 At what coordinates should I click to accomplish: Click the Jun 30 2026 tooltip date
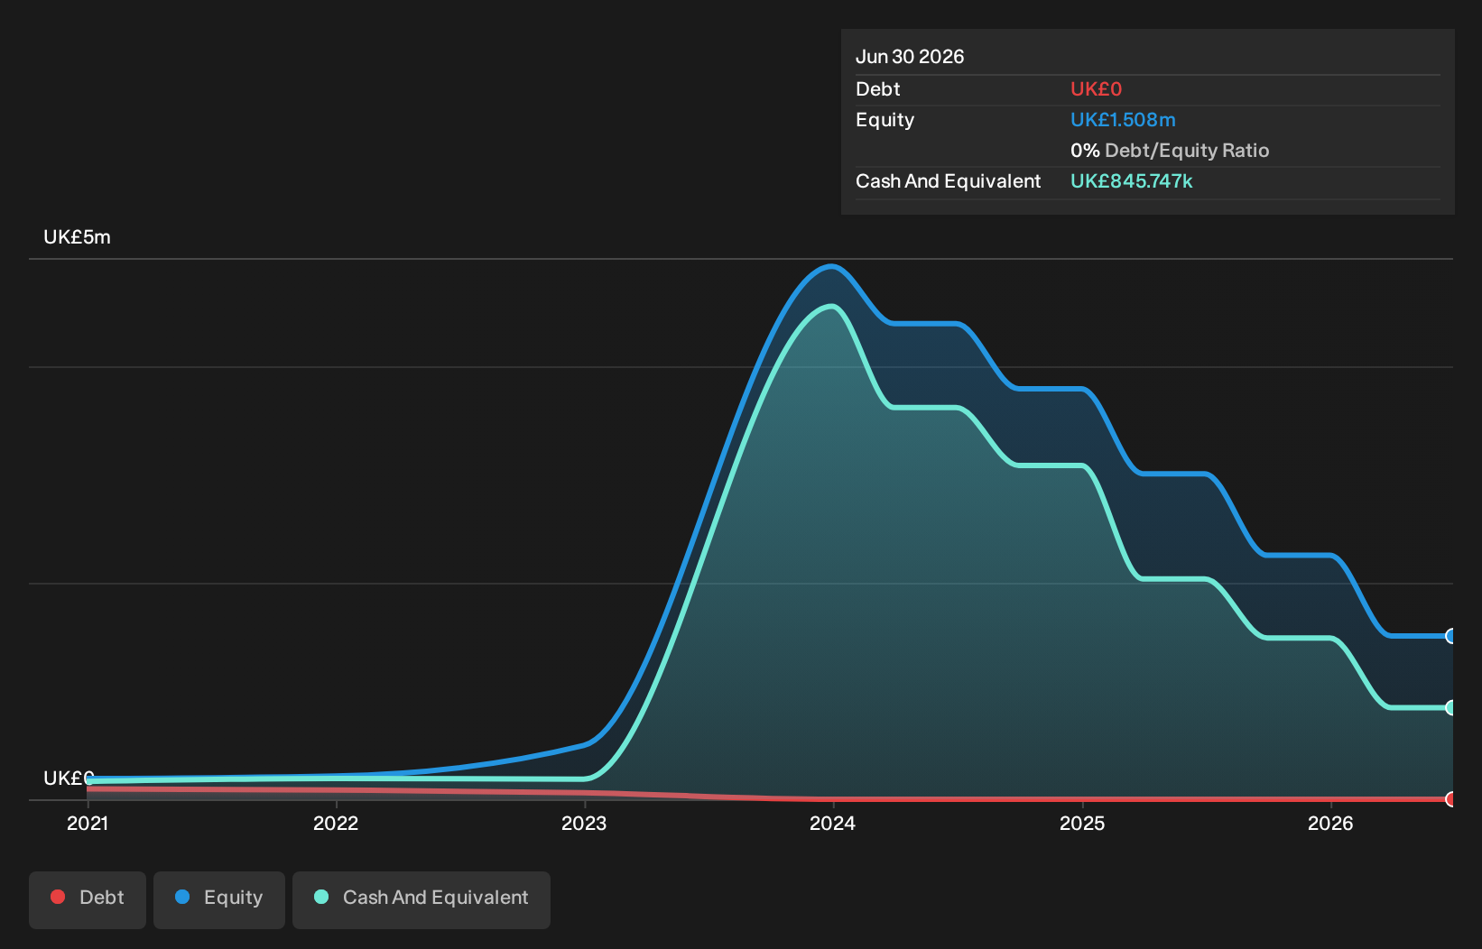(x=910, y=57)
